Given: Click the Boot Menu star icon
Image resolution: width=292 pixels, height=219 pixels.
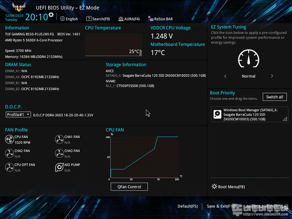Looking at the screenshot, I should [x=214, y=187].
